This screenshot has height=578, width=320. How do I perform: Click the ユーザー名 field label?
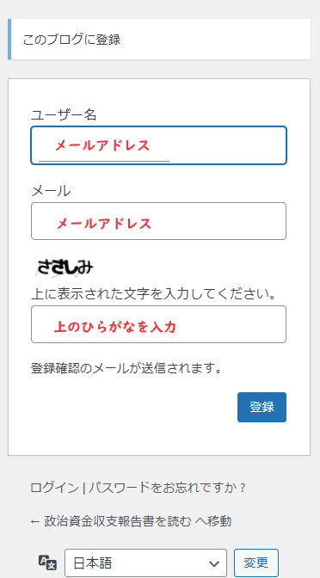[64, 115]
